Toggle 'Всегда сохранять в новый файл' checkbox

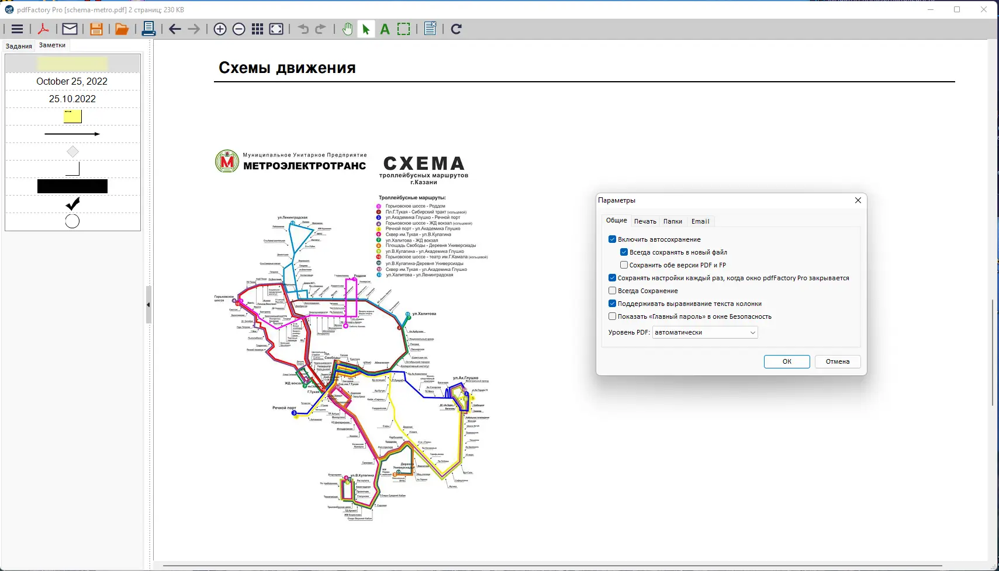[624, 252]
